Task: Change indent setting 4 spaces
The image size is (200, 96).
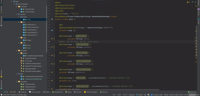Action: (132, 95)
